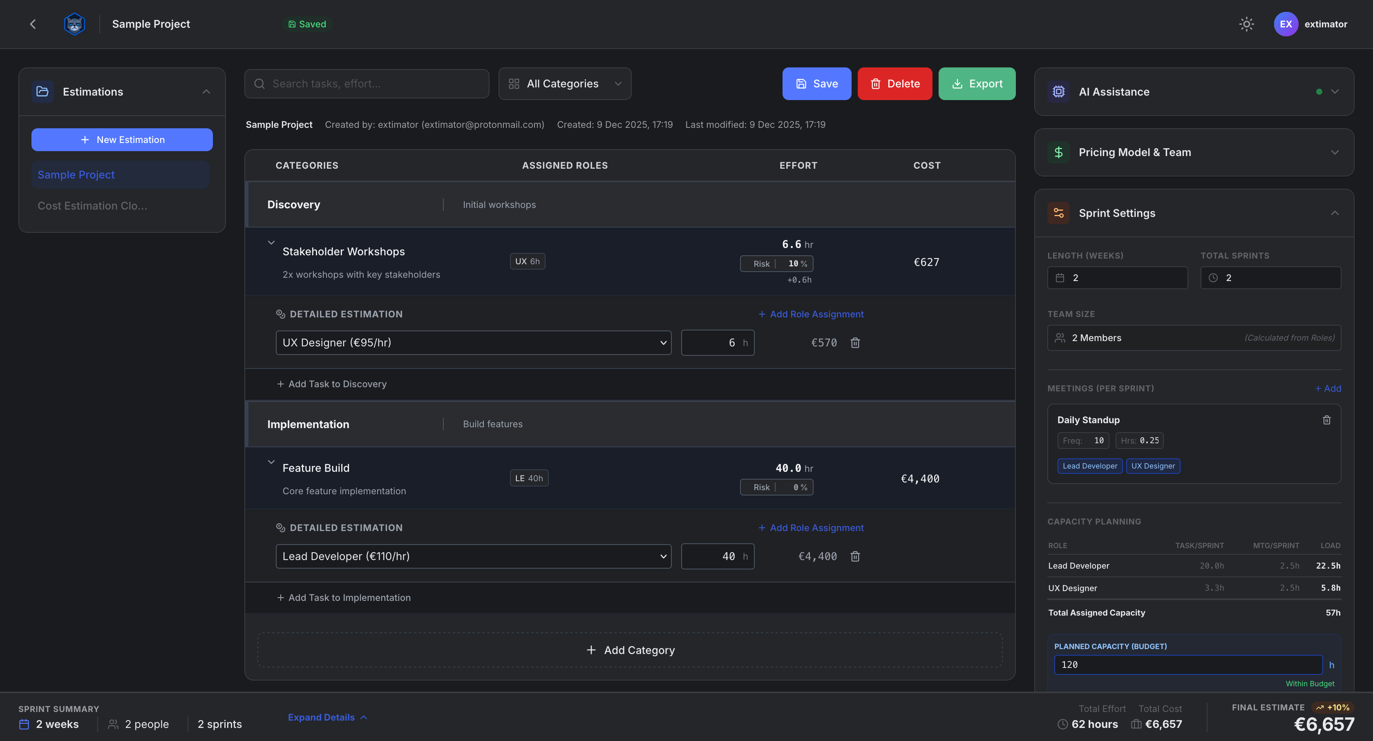Image resolution: width=1373 pixels, height=741 pixels.
Task: Click the back arrow in header
Action: pyautogui.click(x=33, y=24)
